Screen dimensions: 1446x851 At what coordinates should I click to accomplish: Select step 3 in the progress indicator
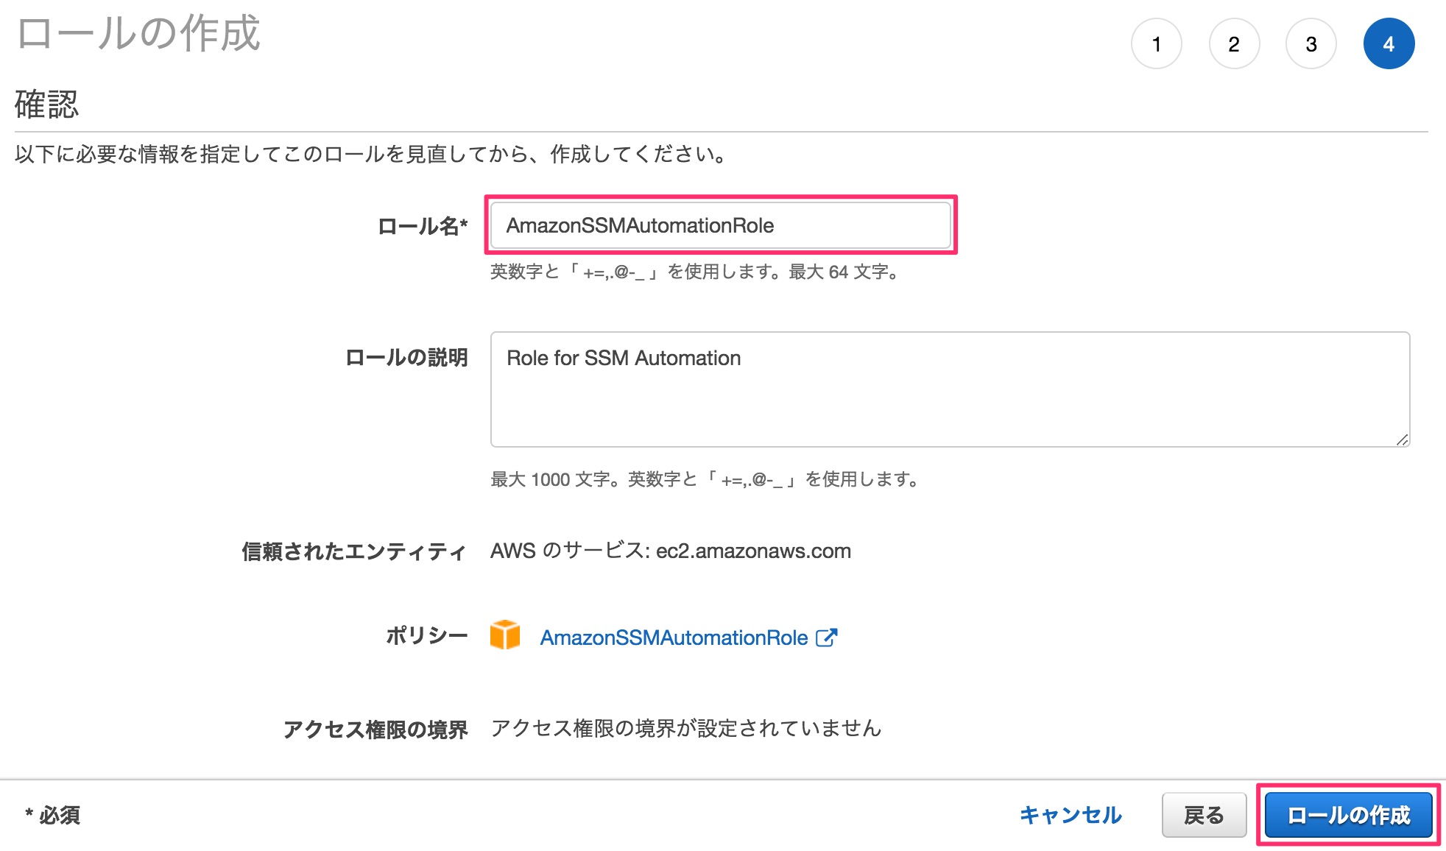[1311, 43]
